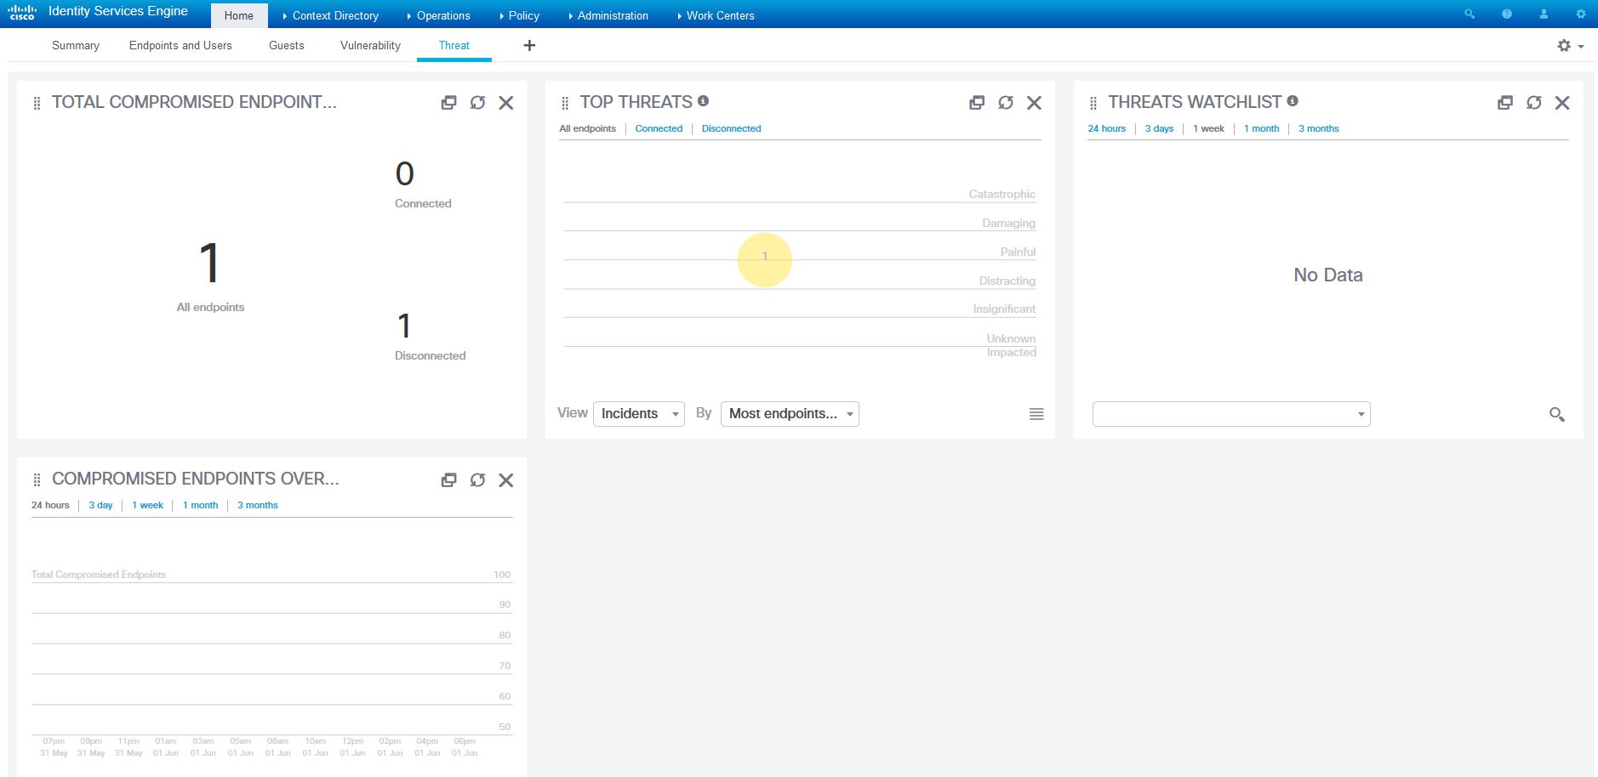Viewport: 1598px width, 777px height.
Task: Filter Top Threats by Disconnected
Action: (732, 128)
